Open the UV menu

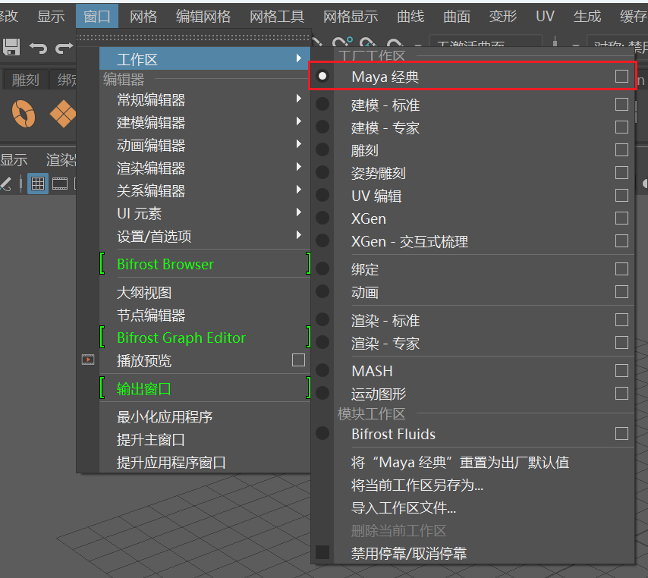(545, 16)
